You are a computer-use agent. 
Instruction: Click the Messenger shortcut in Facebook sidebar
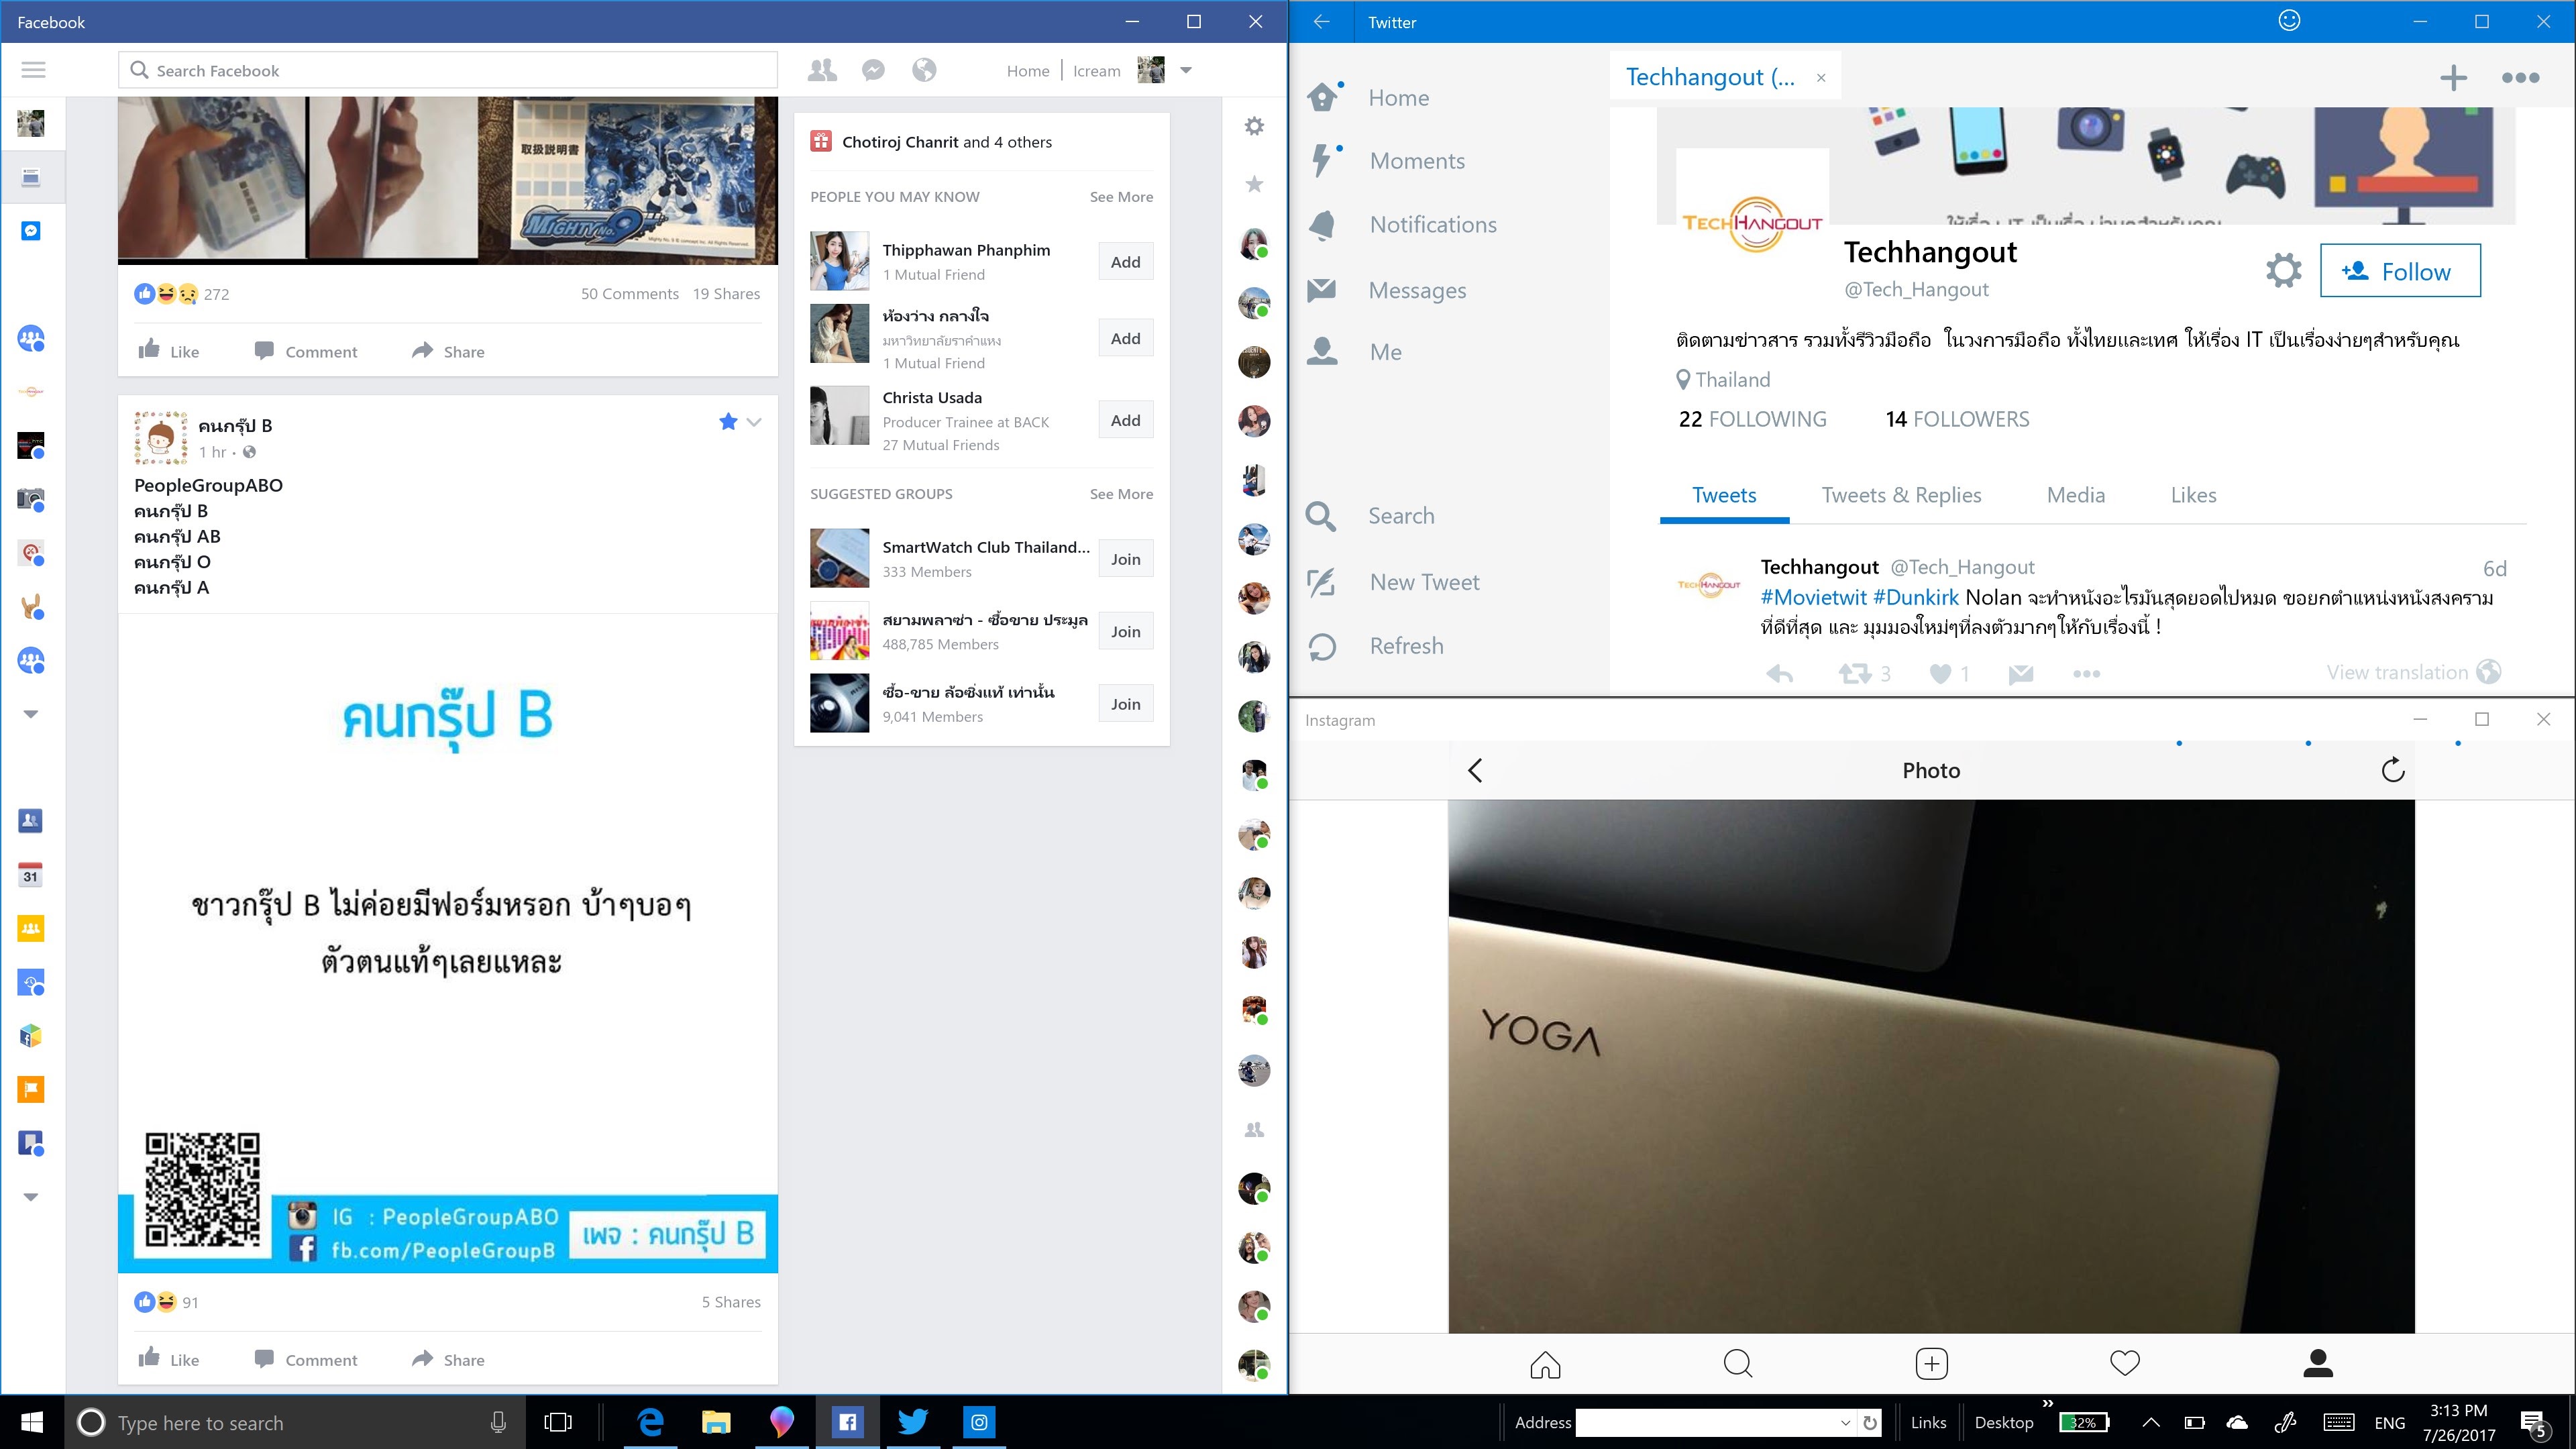31,231
